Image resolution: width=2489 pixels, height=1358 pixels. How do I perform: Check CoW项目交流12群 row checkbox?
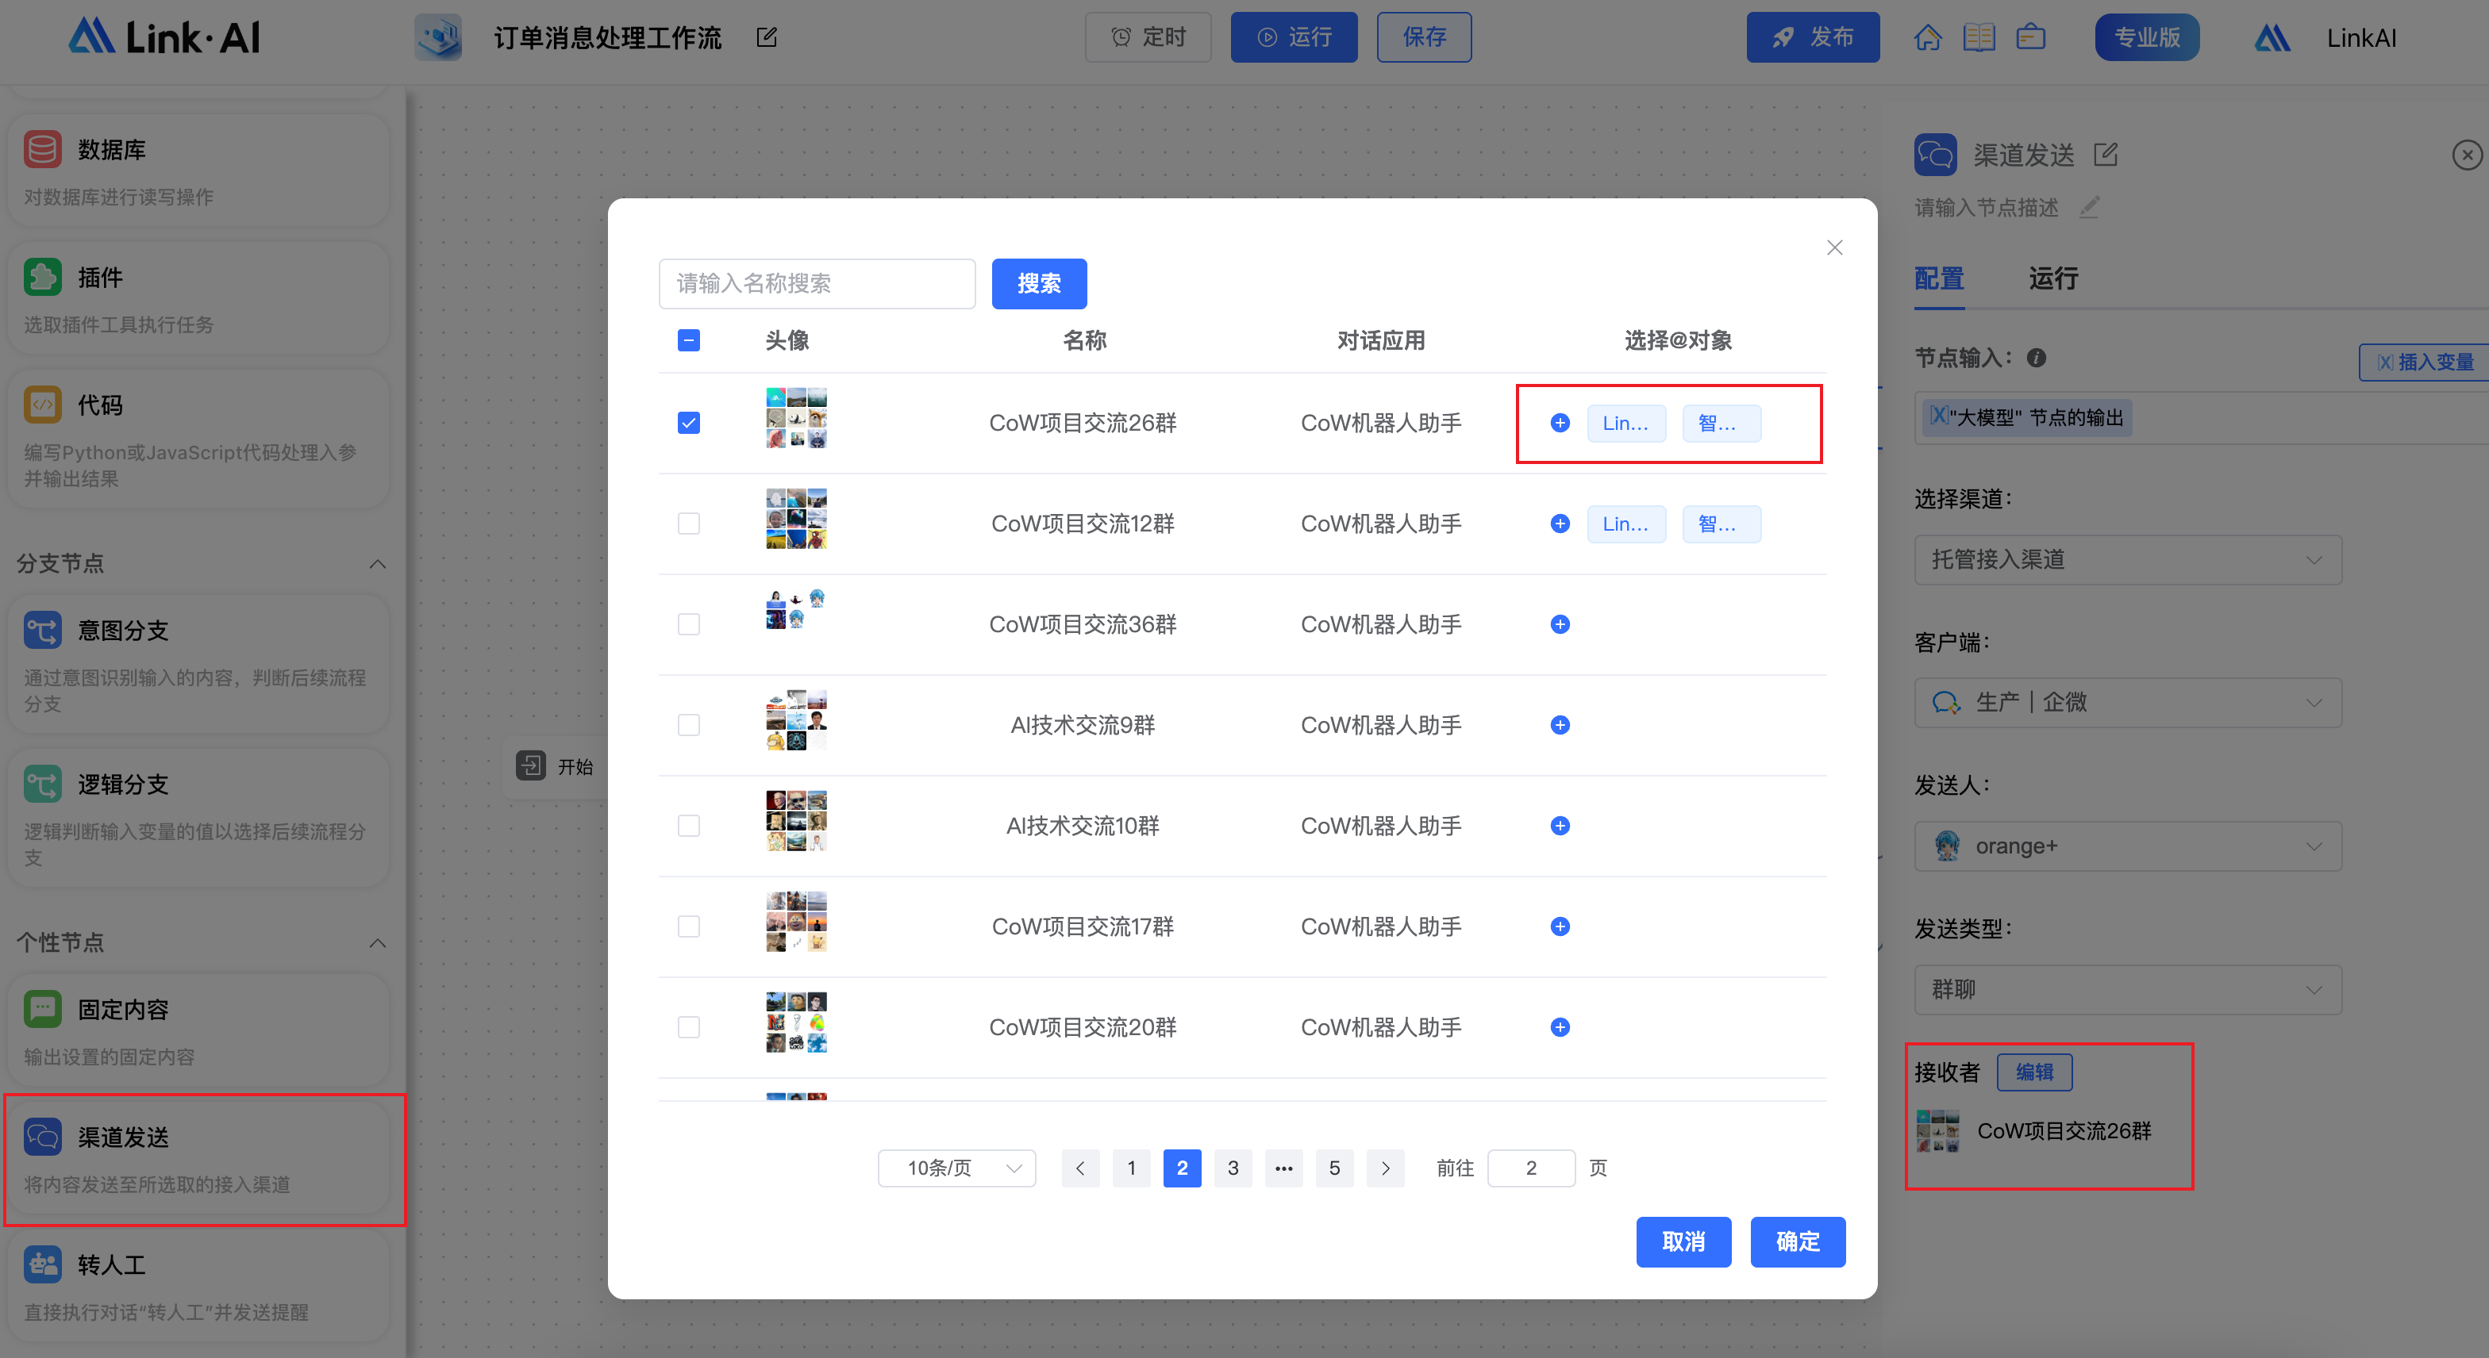click(x=689, y=524)
